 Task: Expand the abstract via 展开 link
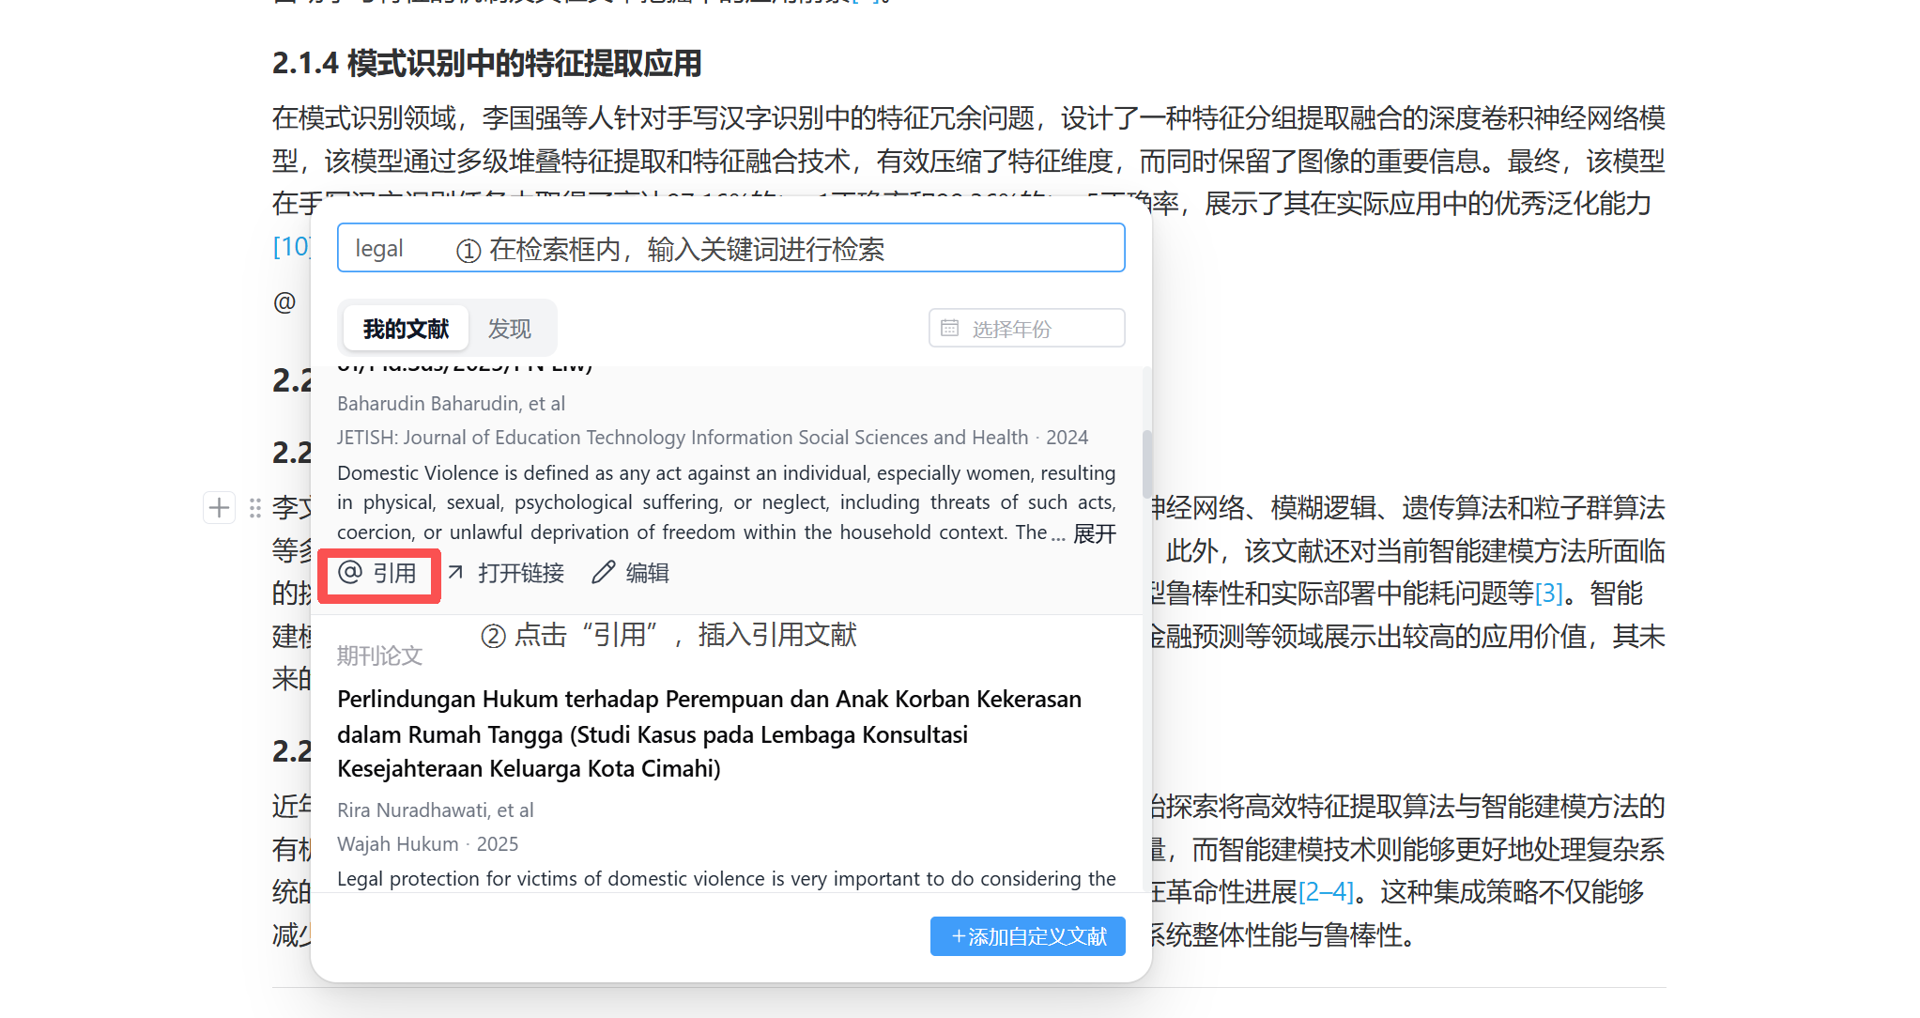point(1095,533)
